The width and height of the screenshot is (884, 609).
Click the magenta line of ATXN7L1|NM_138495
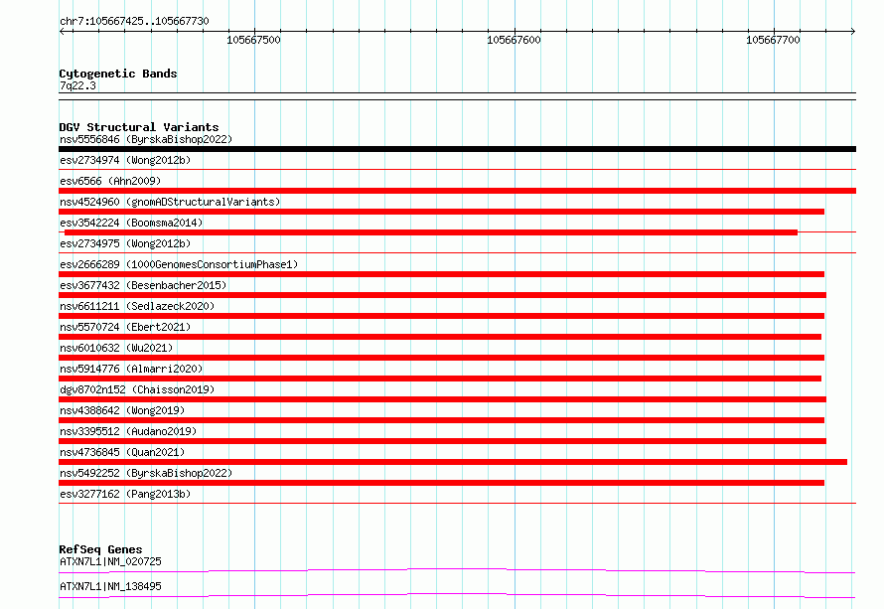[457, 595]
